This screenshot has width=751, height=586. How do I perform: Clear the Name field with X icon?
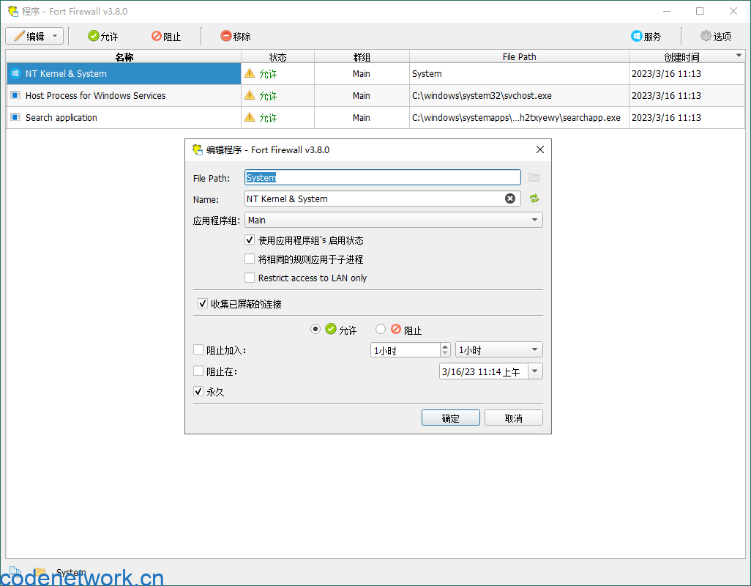click(x=510, y=199)
